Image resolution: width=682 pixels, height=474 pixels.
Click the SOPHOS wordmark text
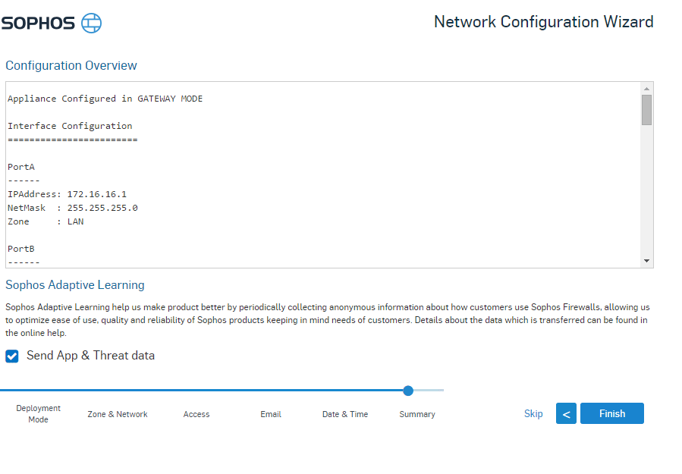coord(38,23)
